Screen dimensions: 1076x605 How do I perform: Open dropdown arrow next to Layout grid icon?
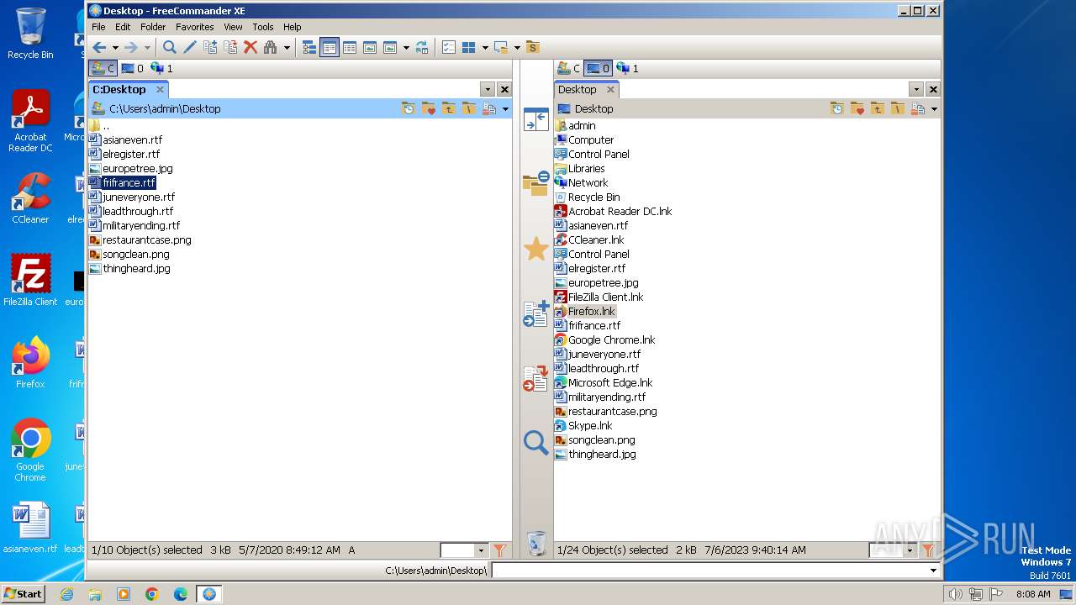(485, 48)
